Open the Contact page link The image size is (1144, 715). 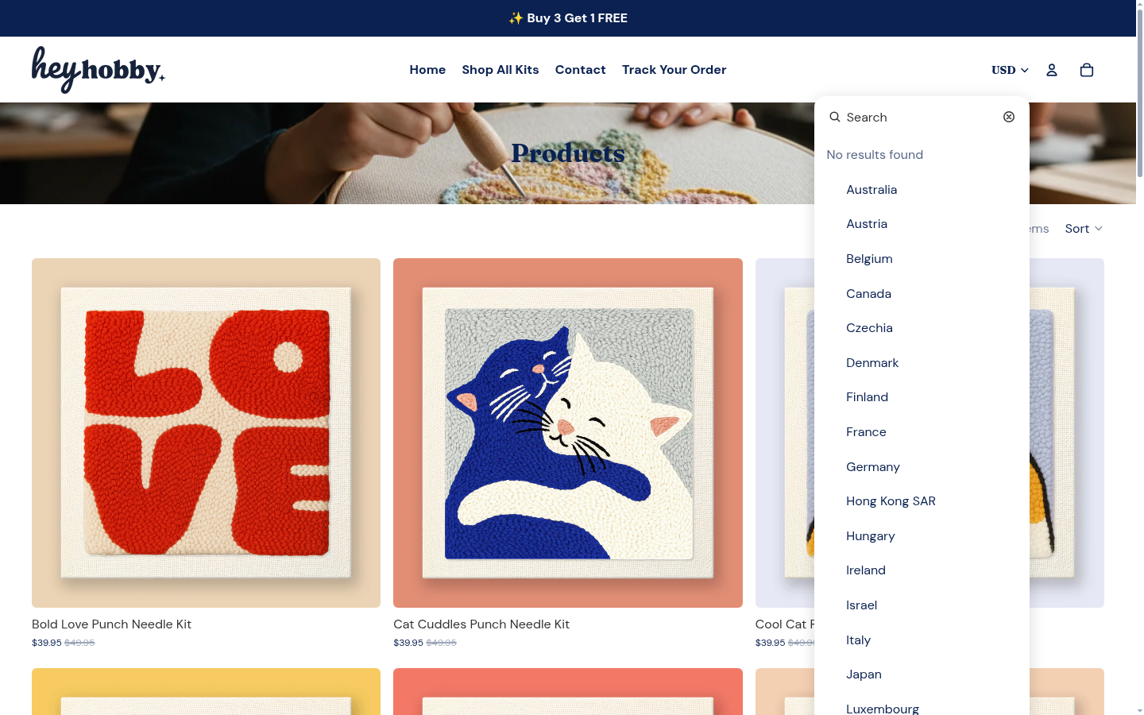click(x=581, y=70)
